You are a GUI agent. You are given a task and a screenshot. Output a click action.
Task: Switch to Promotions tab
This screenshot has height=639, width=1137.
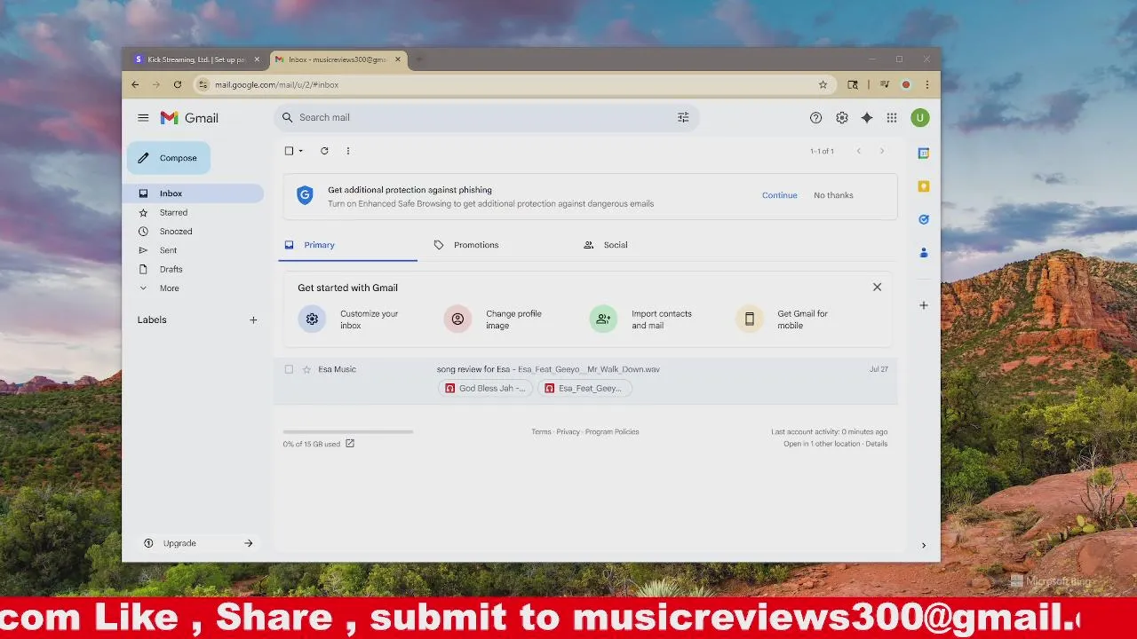click(476, 245)
